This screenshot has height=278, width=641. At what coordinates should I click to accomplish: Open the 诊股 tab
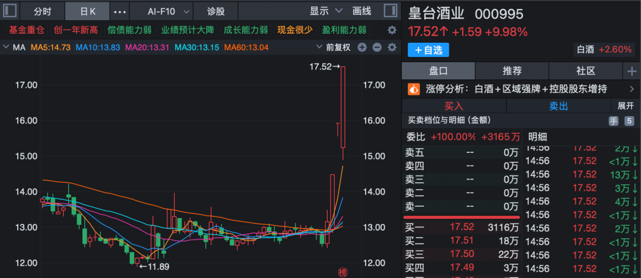pyautogui.click(x=216, y=11)
